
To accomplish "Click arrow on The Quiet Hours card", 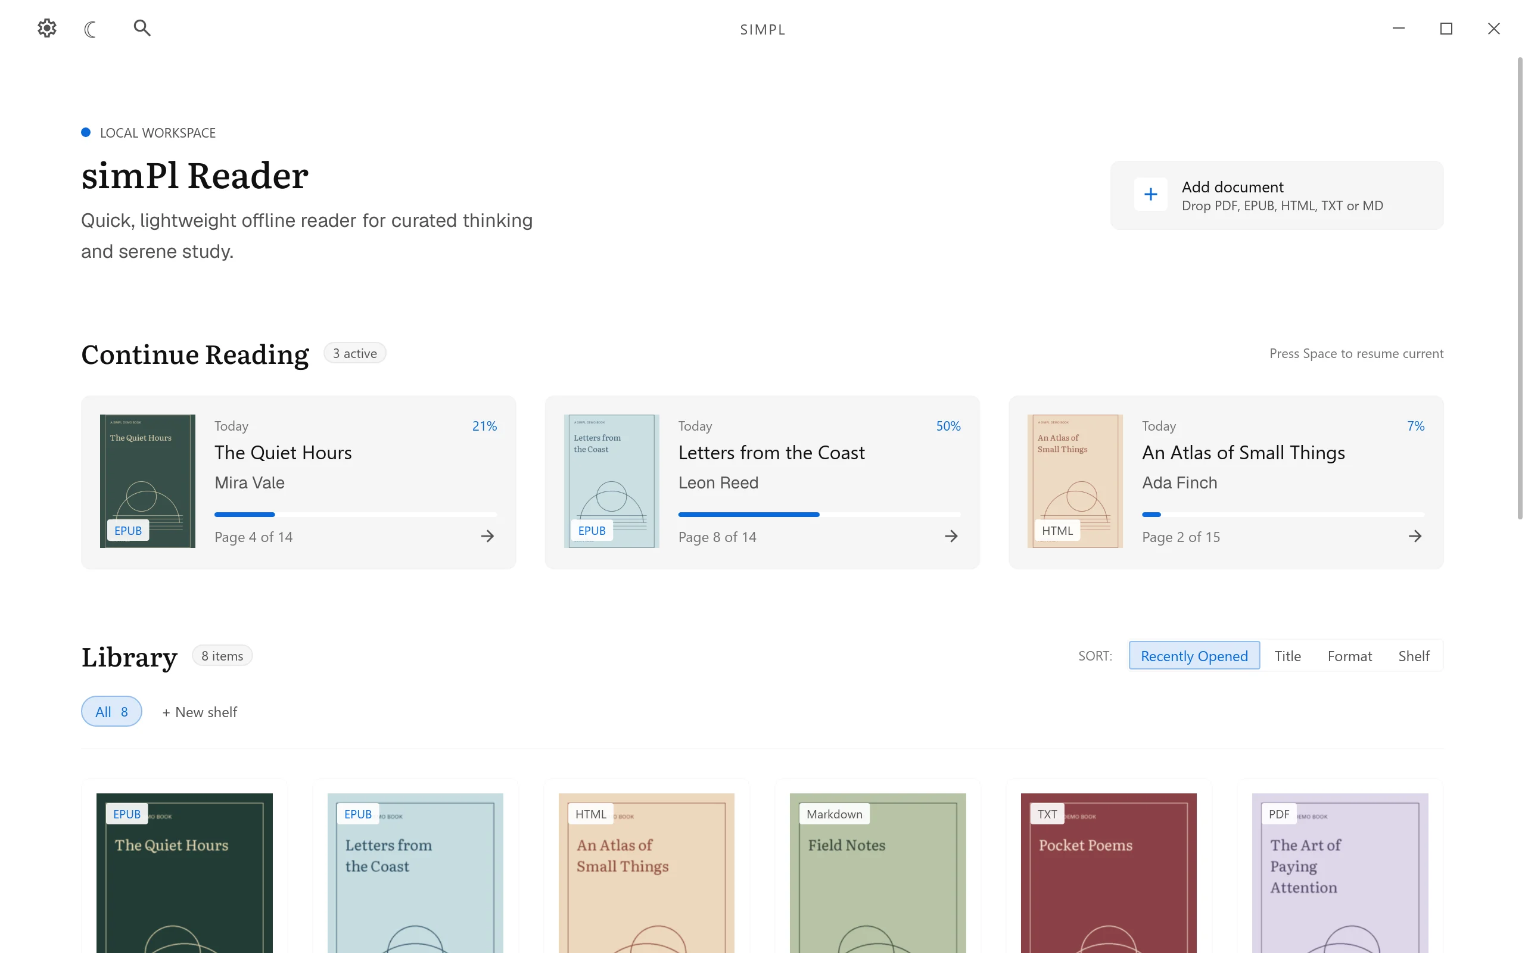I will pyautogui.click(x=487, y=537).
